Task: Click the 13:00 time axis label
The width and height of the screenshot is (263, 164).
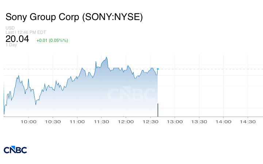Action: coord(175,122)
